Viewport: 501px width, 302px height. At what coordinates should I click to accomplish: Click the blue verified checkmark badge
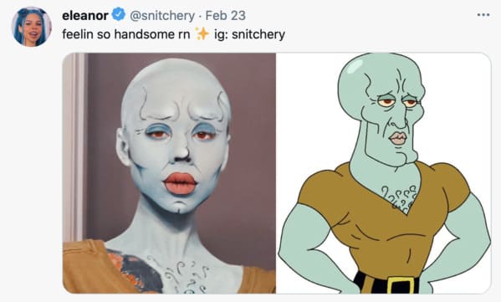[119, 15]
